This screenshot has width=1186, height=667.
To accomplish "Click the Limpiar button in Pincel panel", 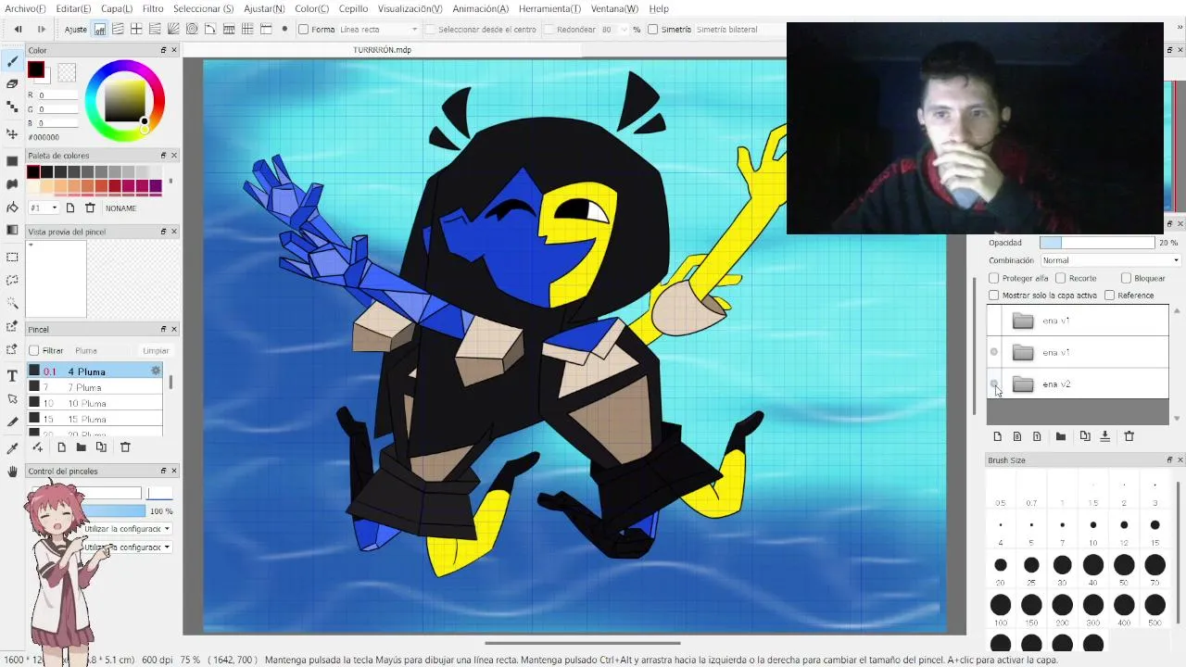I will pyautogui.click(x=156, y=351).
